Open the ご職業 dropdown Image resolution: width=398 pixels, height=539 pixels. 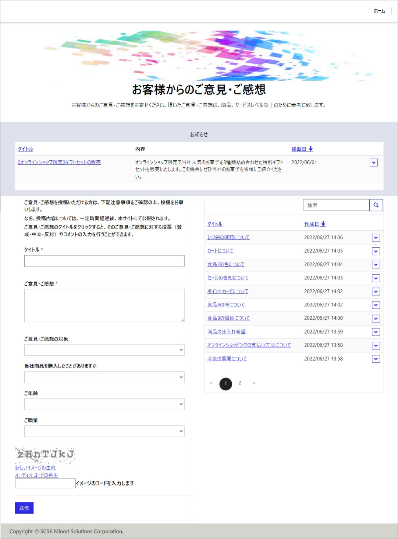point(104,431)
